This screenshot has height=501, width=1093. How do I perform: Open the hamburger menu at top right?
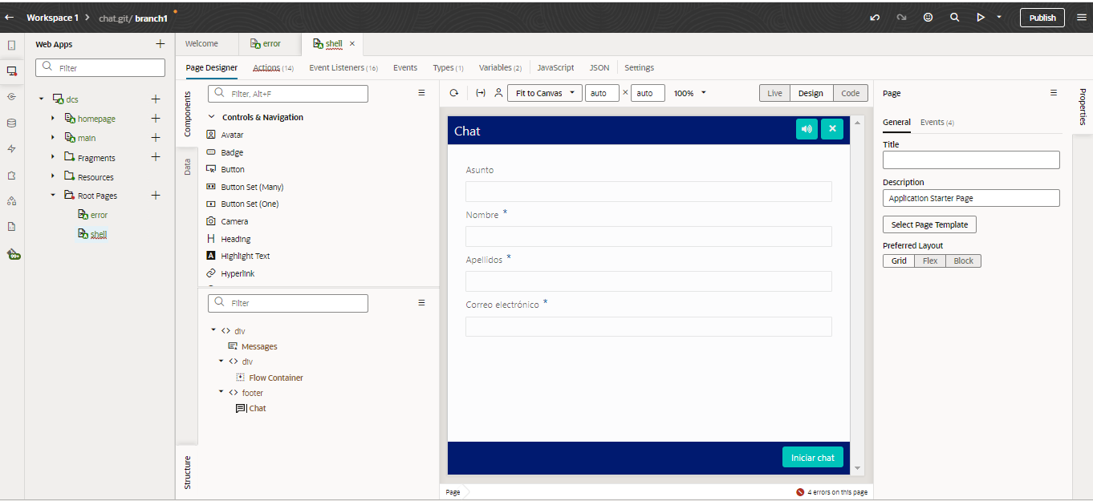click(x=1082, y=17)
